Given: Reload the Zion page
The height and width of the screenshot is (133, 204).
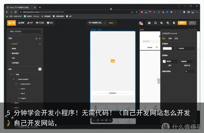Looking at the screenshot, I should click(x=16, y=12).
